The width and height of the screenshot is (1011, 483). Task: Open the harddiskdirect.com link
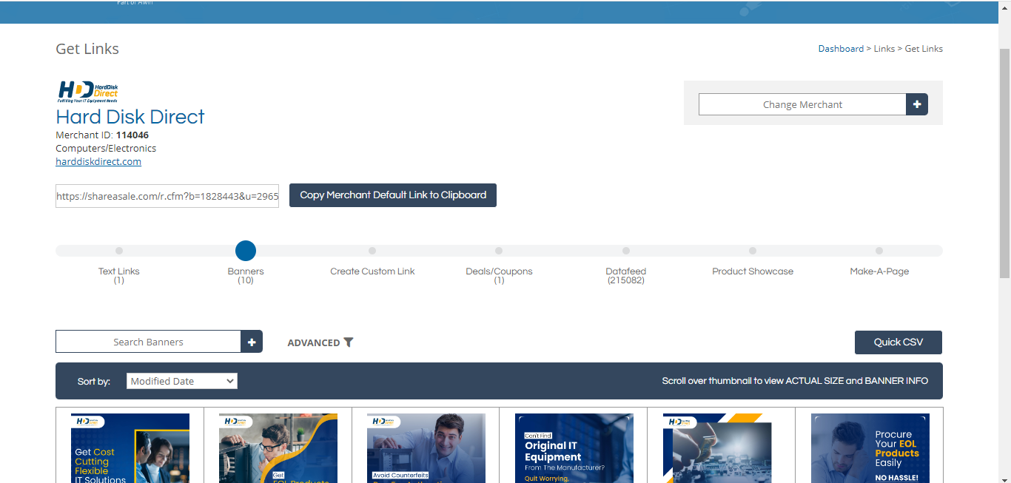click(x=98, y=161)
